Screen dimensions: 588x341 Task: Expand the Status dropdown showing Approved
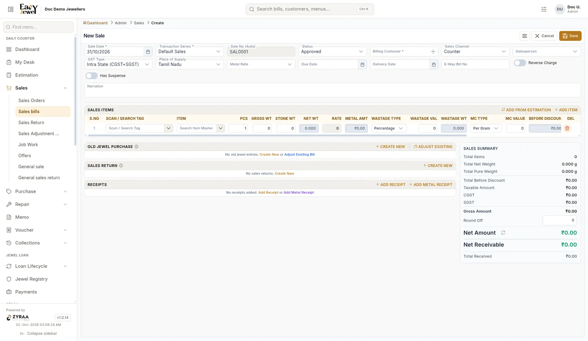click(x=332, y=51)
